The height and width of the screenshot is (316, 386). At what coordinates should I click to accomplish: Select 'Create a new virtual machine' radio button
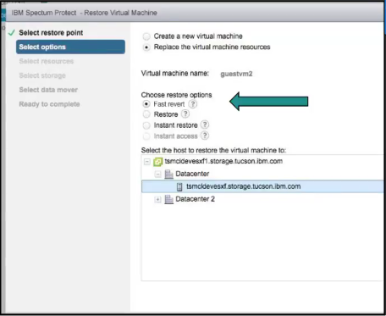[x=146, y=36]
